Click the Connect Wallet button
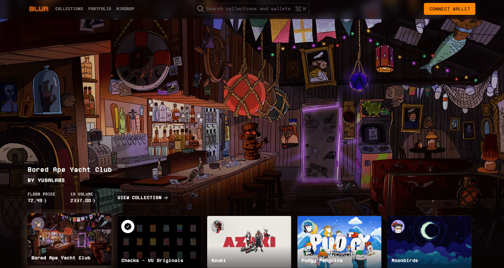The image size is (504, 268). tap(450, 9)
